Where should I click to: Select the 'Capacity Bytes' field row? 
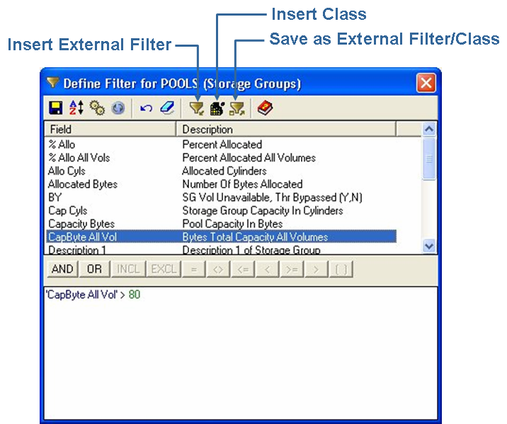click(221, 224)
